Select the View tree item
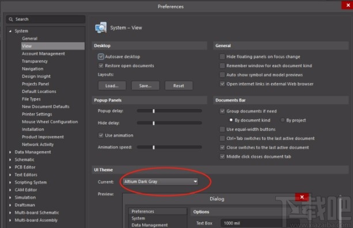This screenshot has width=353, height=228. tap(53, 46)
